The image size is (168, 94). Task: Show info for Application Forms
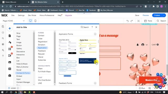[x=95, y=34]
